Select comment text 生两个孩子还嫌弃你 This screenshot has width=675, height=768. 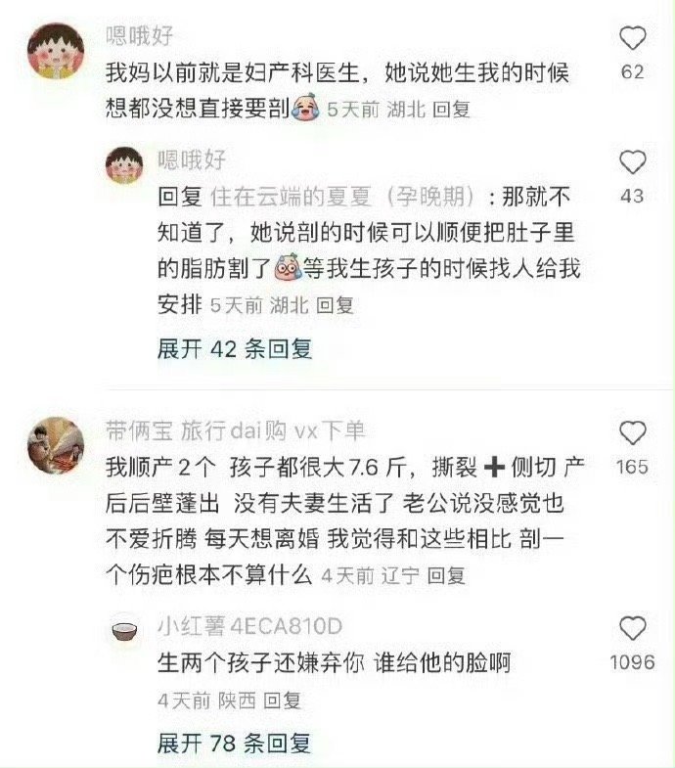260,663
